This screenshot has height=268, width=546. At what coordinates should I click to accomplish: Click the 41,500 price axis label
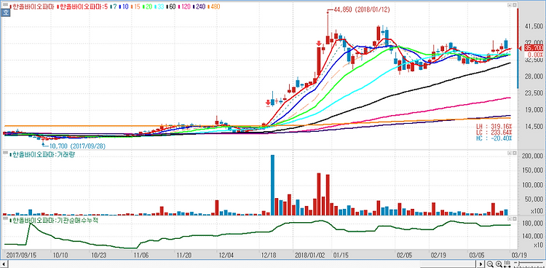pyautogui.click(x=533, y=26)
